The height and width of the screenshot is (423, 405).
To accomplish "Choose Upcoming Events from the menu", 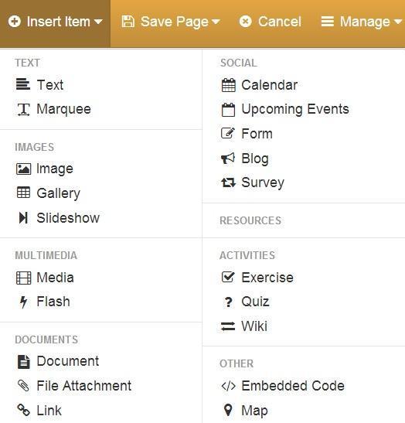I will tap(285, 110).
